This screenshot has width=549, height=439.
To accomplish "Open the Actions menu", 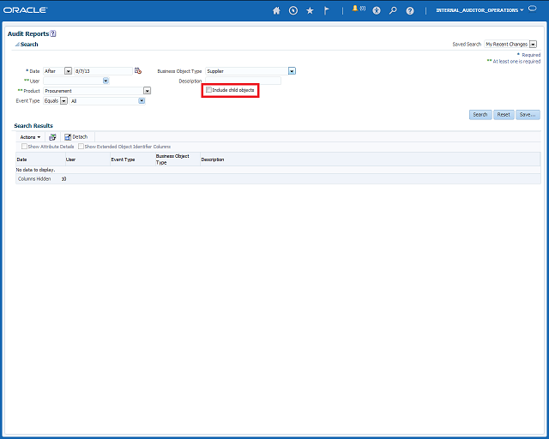I will tap(30, 137).
